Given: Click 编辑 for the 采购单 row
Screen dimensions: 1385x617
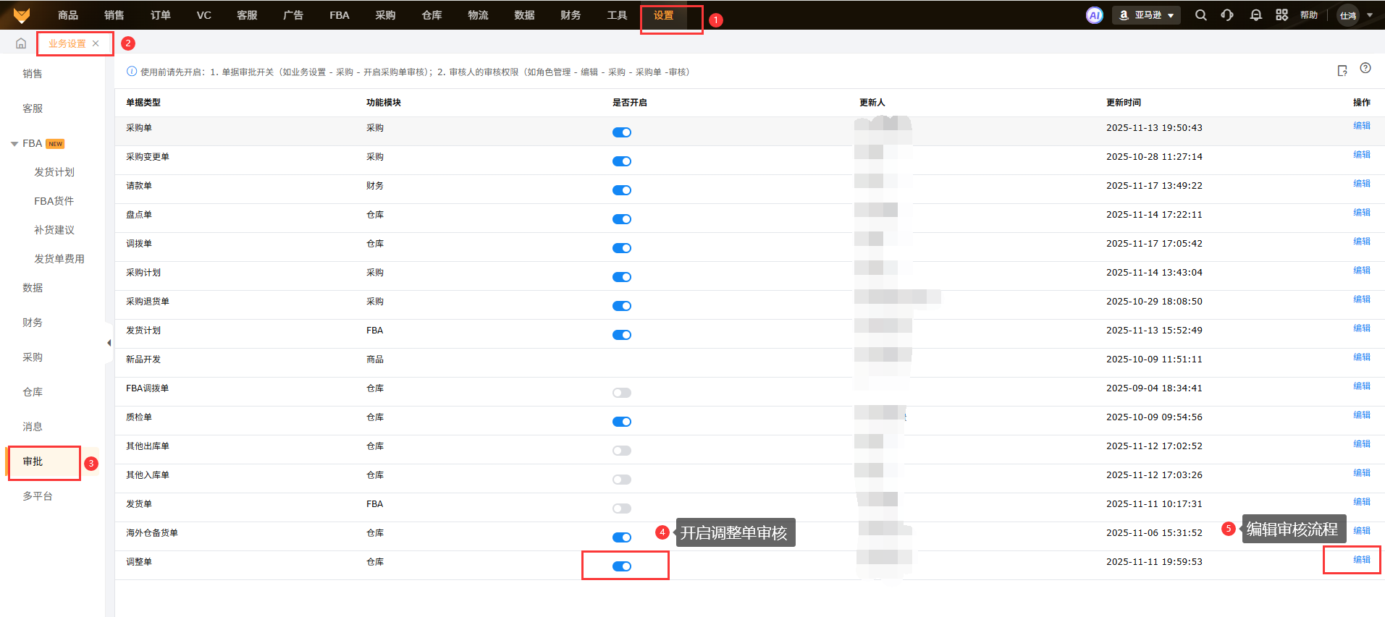Looking at the screenshot, I should pos(1362,126).
